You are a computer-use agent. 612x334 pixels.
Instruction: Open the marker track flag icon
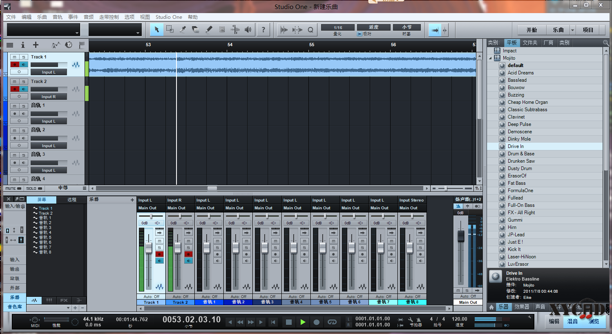tap(82, 45)
